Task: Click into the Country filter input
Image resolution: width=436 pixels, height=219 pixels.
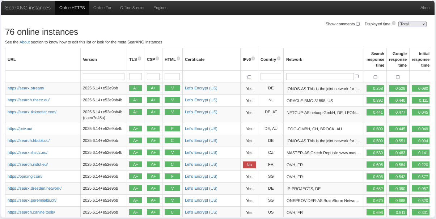Action: point(271,77)
